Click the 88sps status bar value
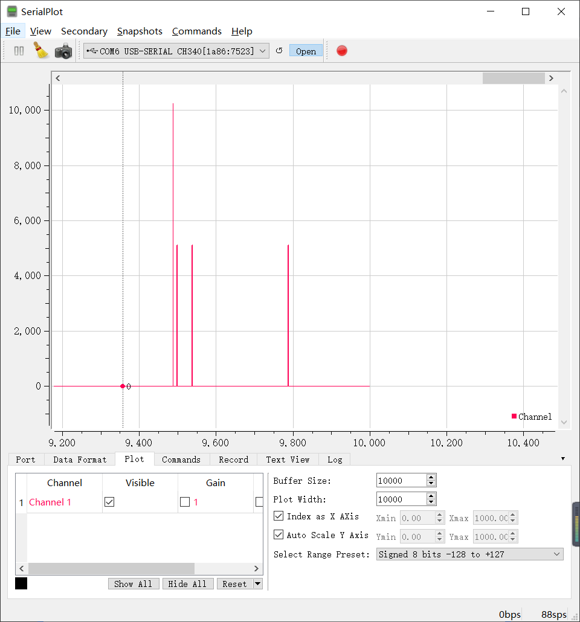The width and height of the screenshot is (580, 622). tap(554, 615)
